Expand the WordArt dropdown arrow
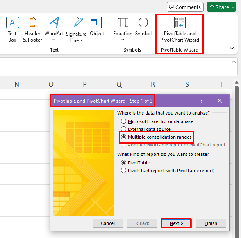 pyautogui.click(x=54, y=40)
